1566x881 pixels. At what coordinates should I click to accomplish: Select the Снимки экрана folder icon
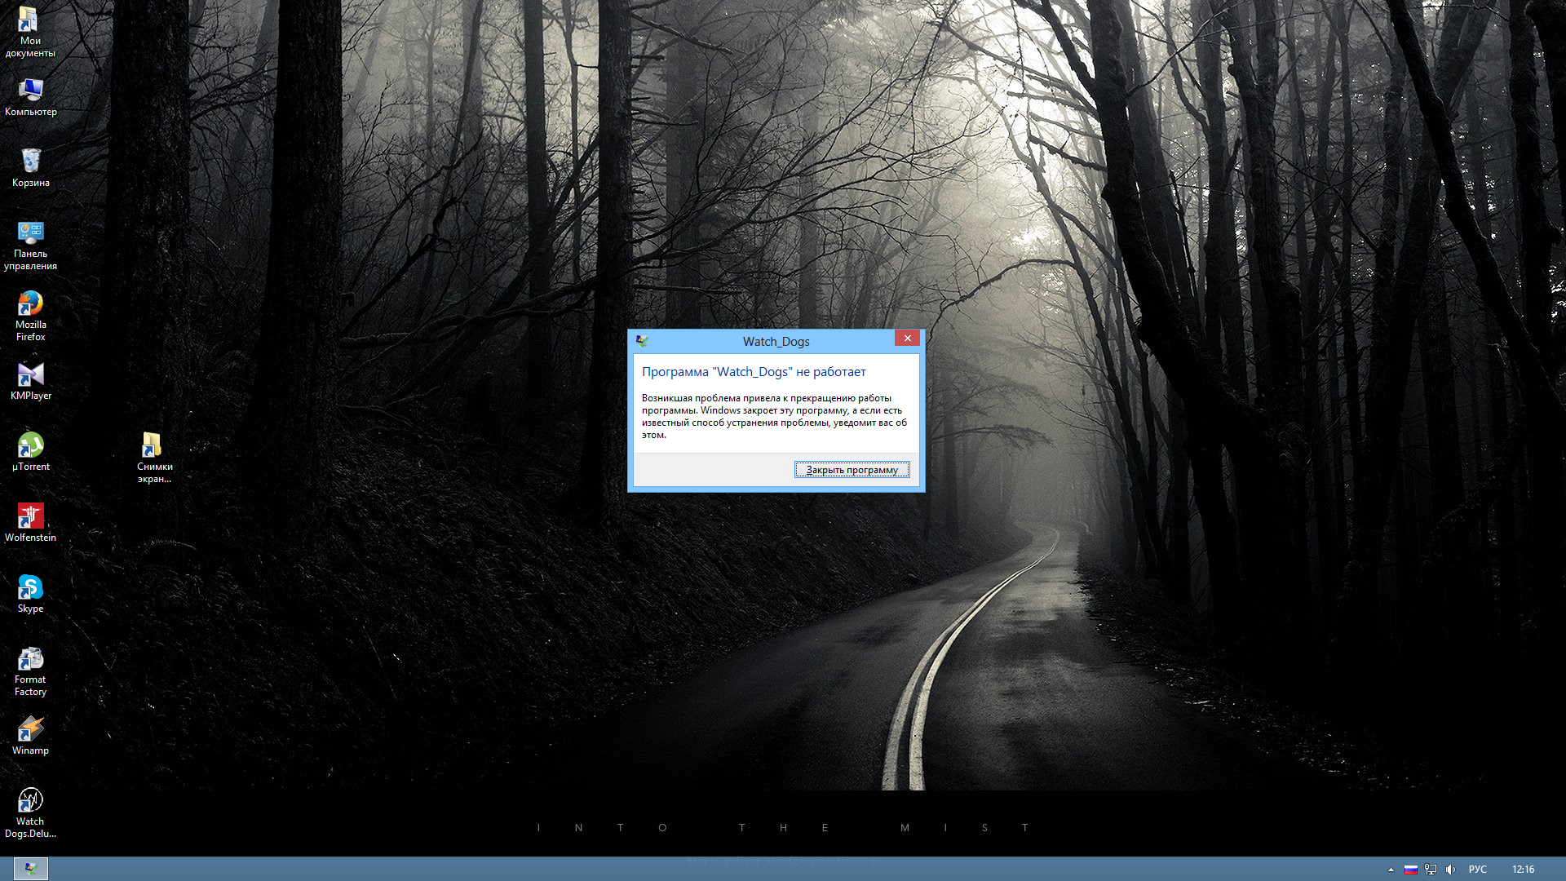pos(154,458)
